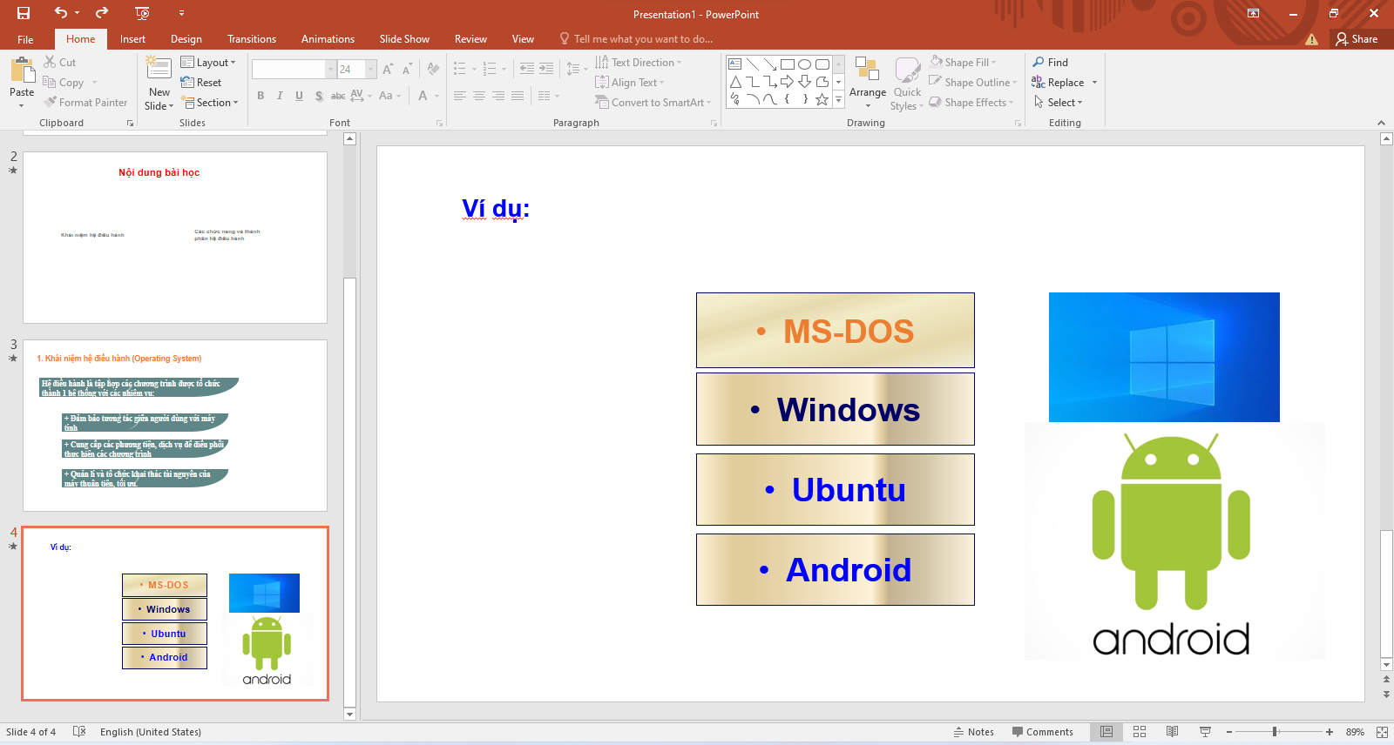Open the Layout dropdown
The width and height of the screenshot is (1394, 745).
tap(208, 63)
